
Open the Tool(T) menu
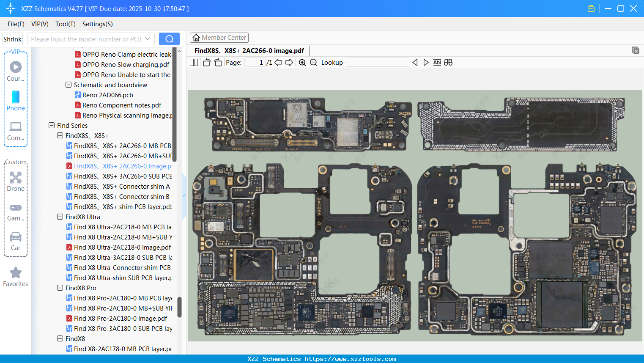tap(65, 24)
